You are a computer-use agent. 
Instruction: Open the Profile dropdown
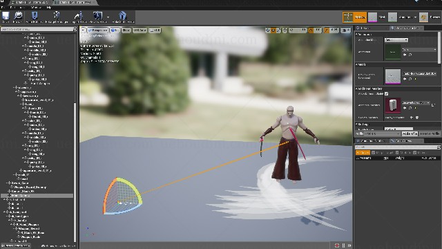tap(382, 133)
